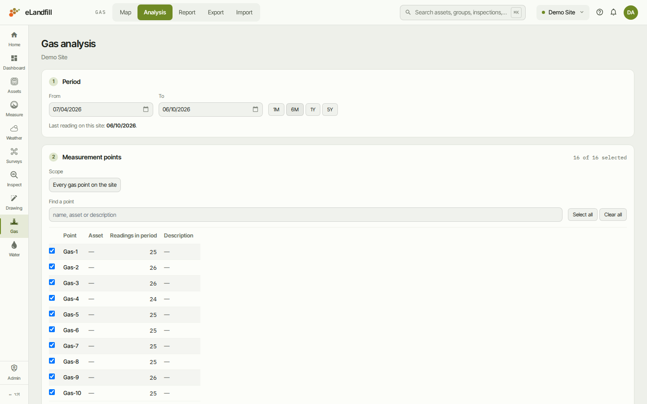Switch to the Map tab

pyautogui.click(x=125, y=12)
